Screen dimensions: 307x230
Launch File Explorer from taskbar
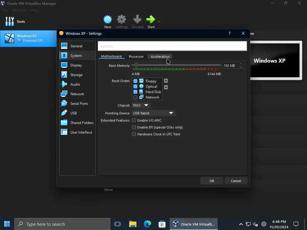(133, 224)
